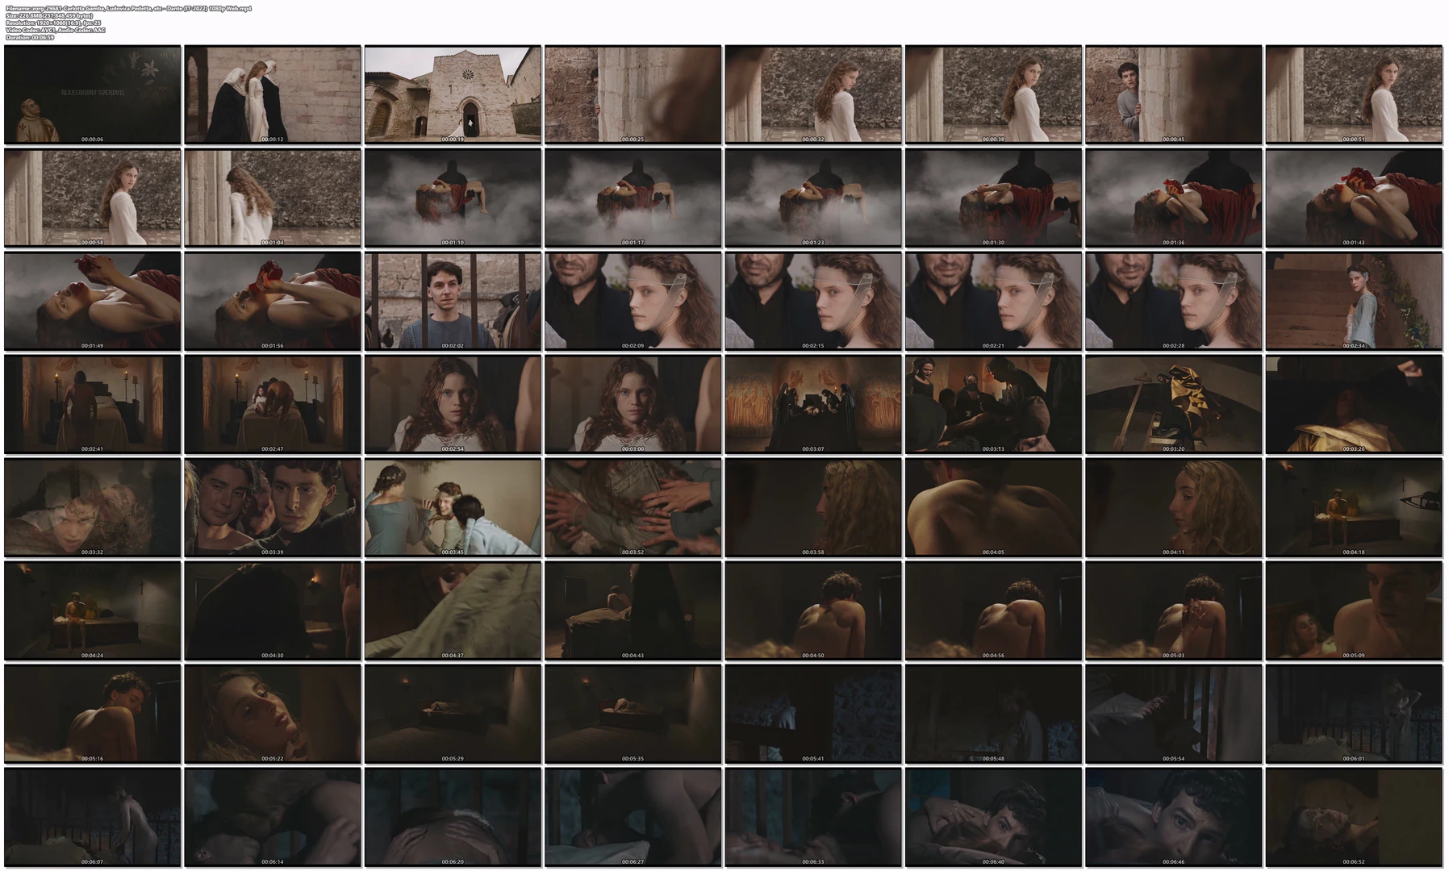This screenshot has height=871, width=1449.
Task: Open the frame stamped 00:02:15
Action: click(813, 301)
